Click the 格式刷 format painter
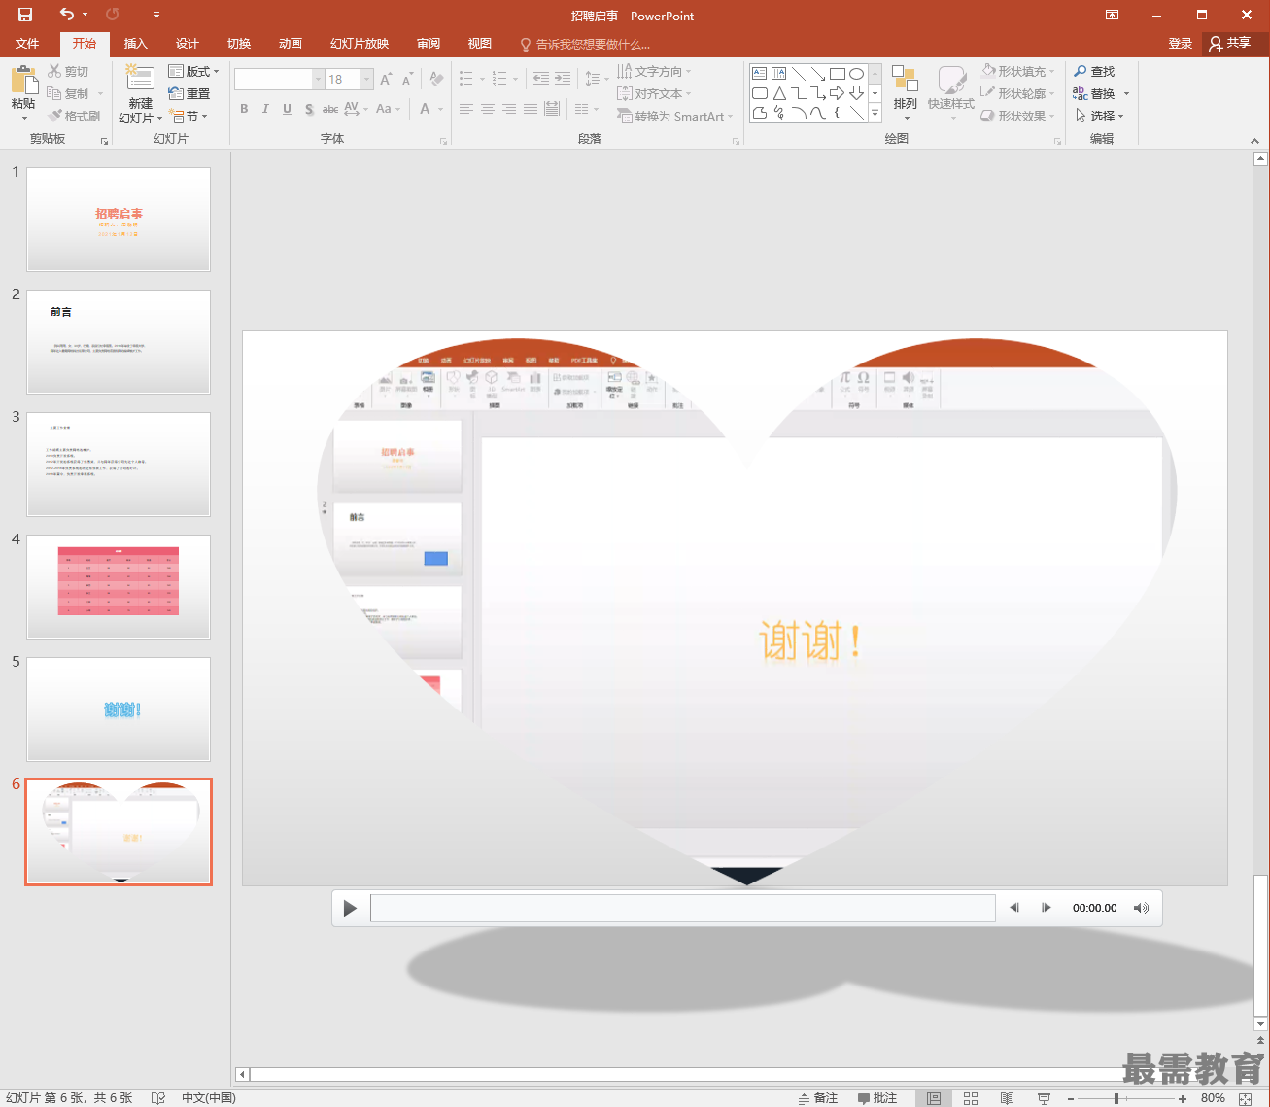Image resolution: width=1270 pixels, height=1107 pixels. point(74,116)
